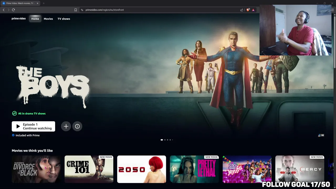This screenshot has width=336, height=189.
Task: Play Episode 1 Continue watching button
Action: point(33,126)
